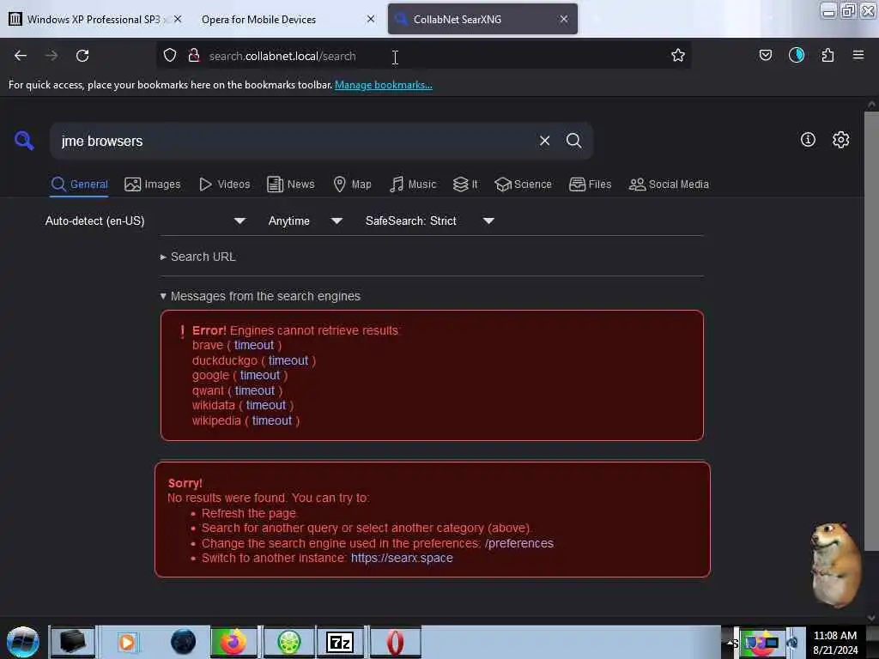Clear the search query with the X

point(544,141)
